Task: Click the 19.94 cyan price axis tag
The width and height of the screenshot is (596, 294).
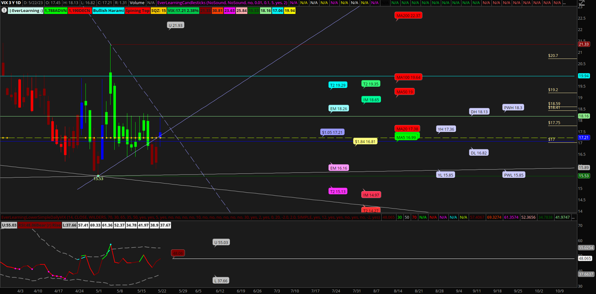Action: [584, 75]
